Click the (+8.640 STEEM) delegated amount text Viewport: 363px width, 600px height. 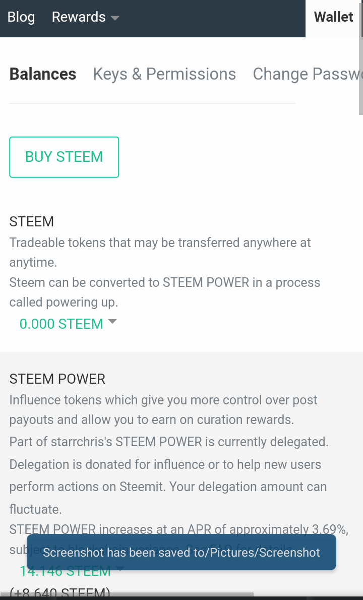pos(59,593)
